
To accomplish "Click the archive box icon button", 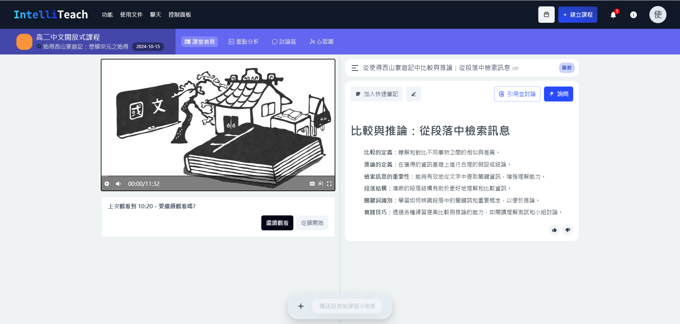I will point(546,15).
